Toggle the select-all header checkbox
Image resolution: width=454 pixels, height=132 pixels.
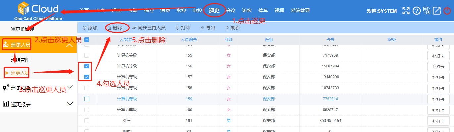pos(87,40)
